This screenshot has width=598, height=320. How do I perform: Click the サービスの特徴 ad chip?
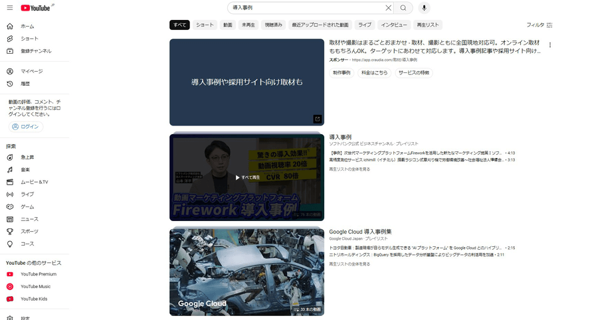(x=414, y=73)
